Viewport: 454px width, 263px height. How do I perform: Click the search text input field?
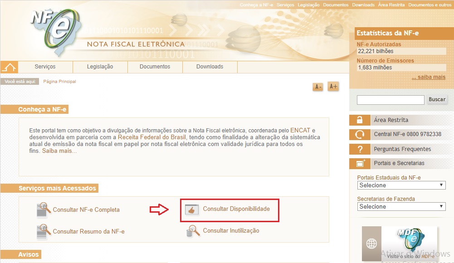(391, 100)
